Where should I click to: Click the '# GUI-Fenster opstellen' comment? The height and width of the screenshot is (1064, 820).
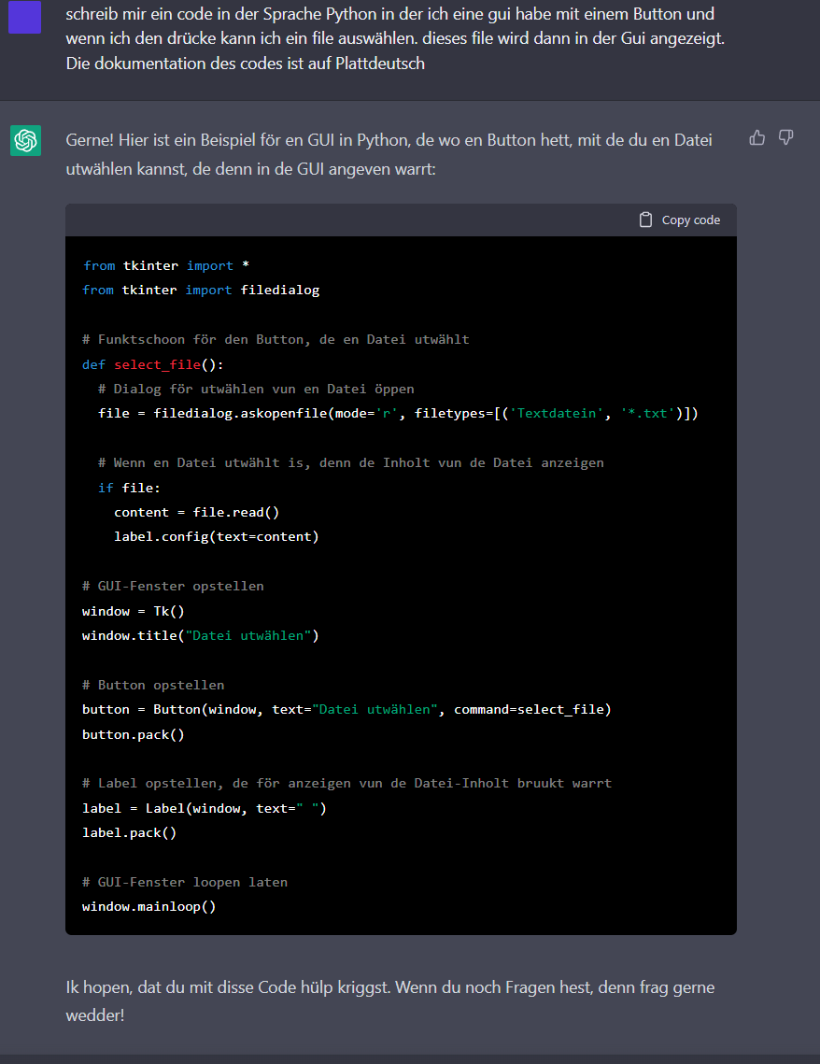point(173,586)
